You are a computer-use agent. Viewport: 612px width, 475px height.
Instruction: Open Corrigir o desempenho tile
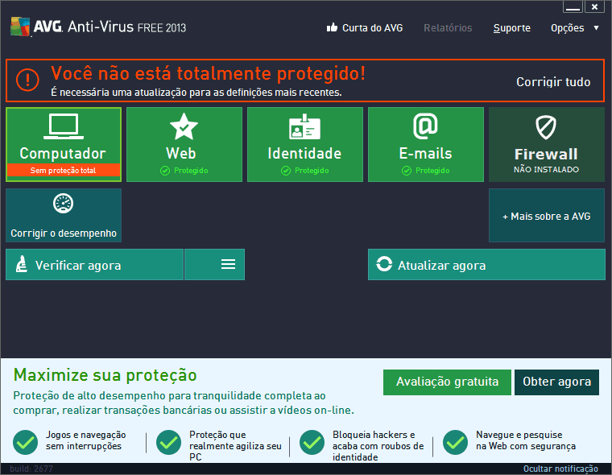pos(64,216)
